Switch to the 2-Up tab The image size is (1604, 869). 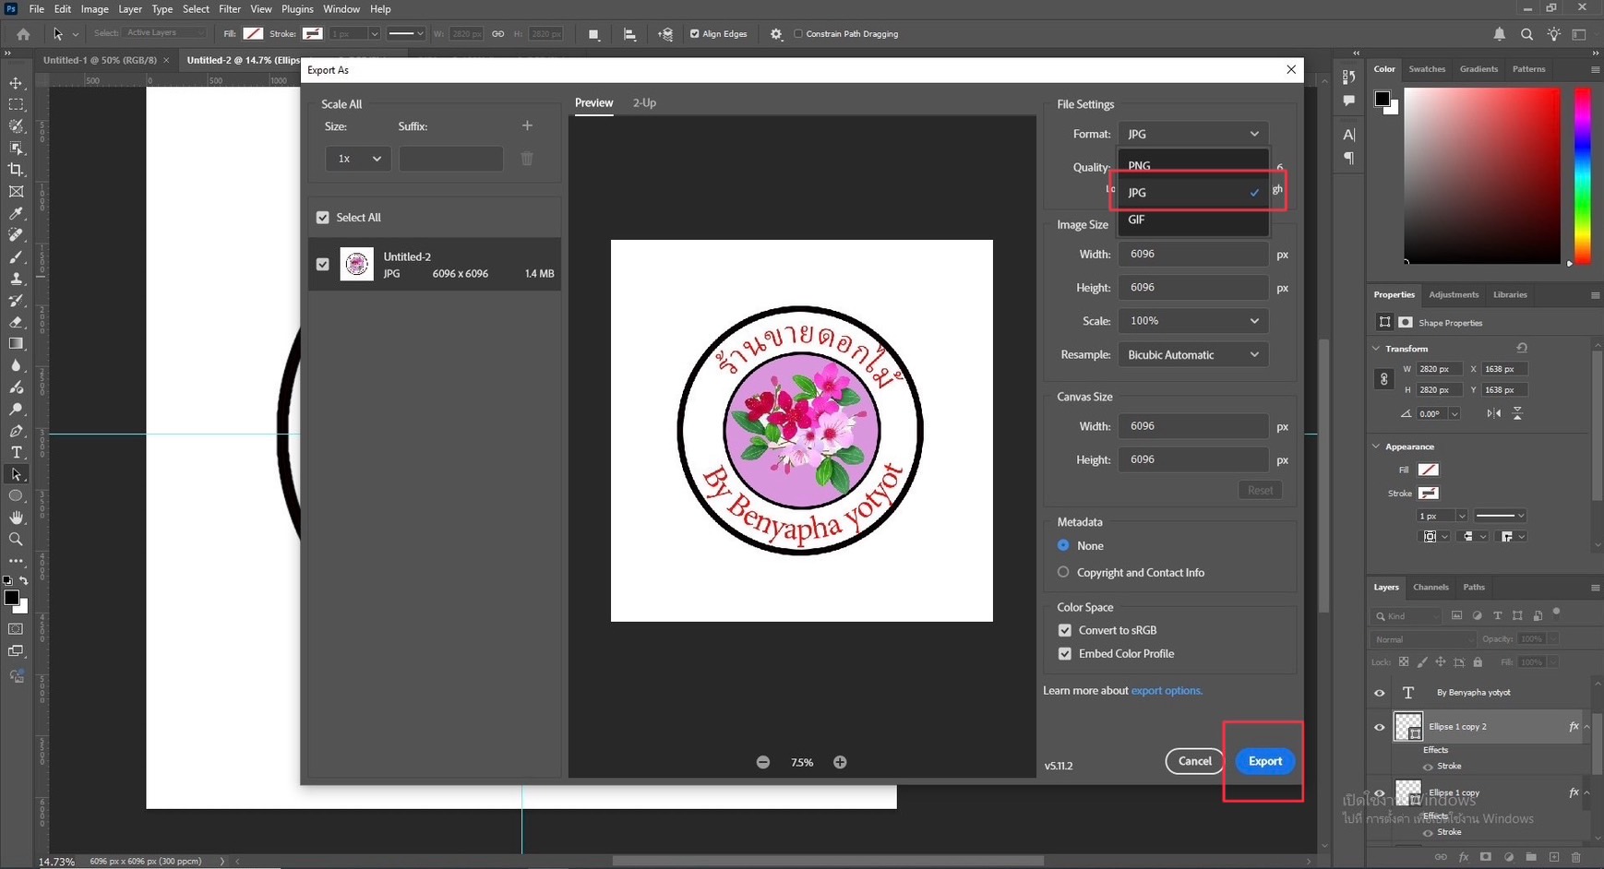pyautogui.click(x=644, y=102)
